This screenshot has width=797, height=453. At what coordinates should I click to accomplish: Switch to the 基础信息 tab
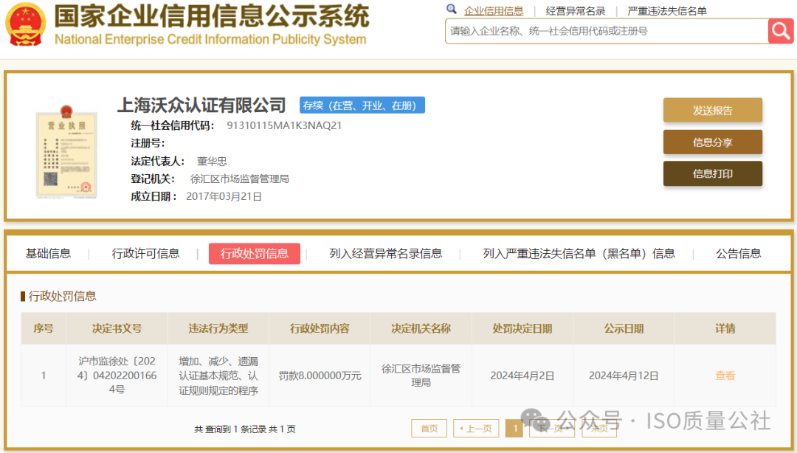(x=49, y=253)
